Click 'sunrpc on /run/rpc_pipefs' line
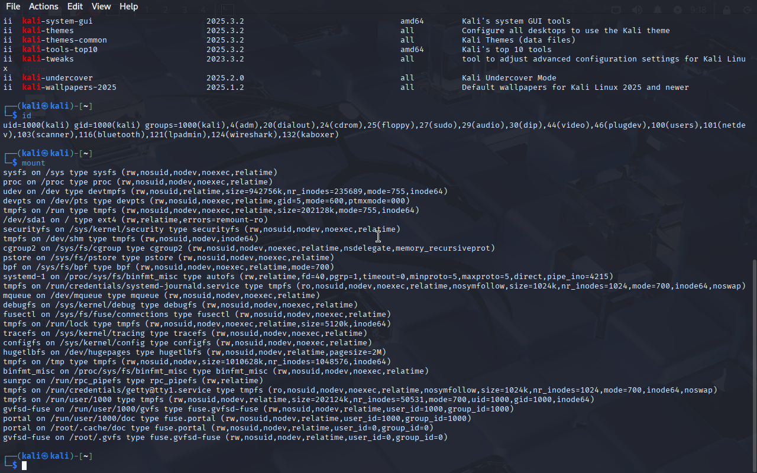Image resolution: width=757 pixels, height=473 pixels. [x=133, y=381]
